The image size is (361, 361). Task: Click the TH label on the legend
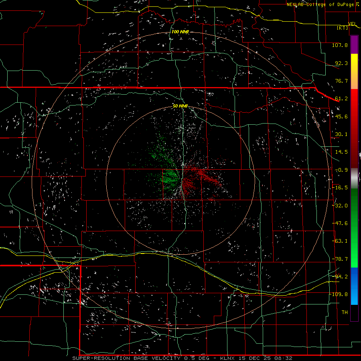point(345,312)
